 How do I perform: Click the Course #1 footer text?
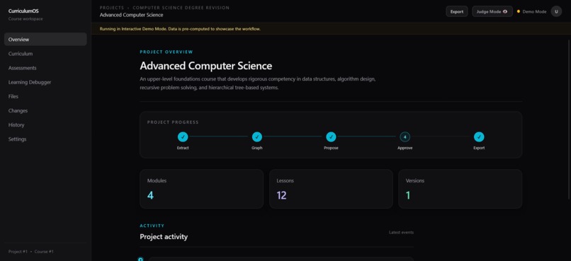click(44, 252)
